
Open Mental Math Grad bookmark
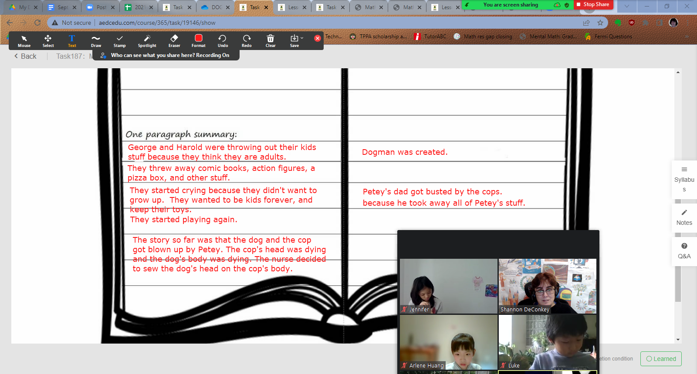pos(548,37)
